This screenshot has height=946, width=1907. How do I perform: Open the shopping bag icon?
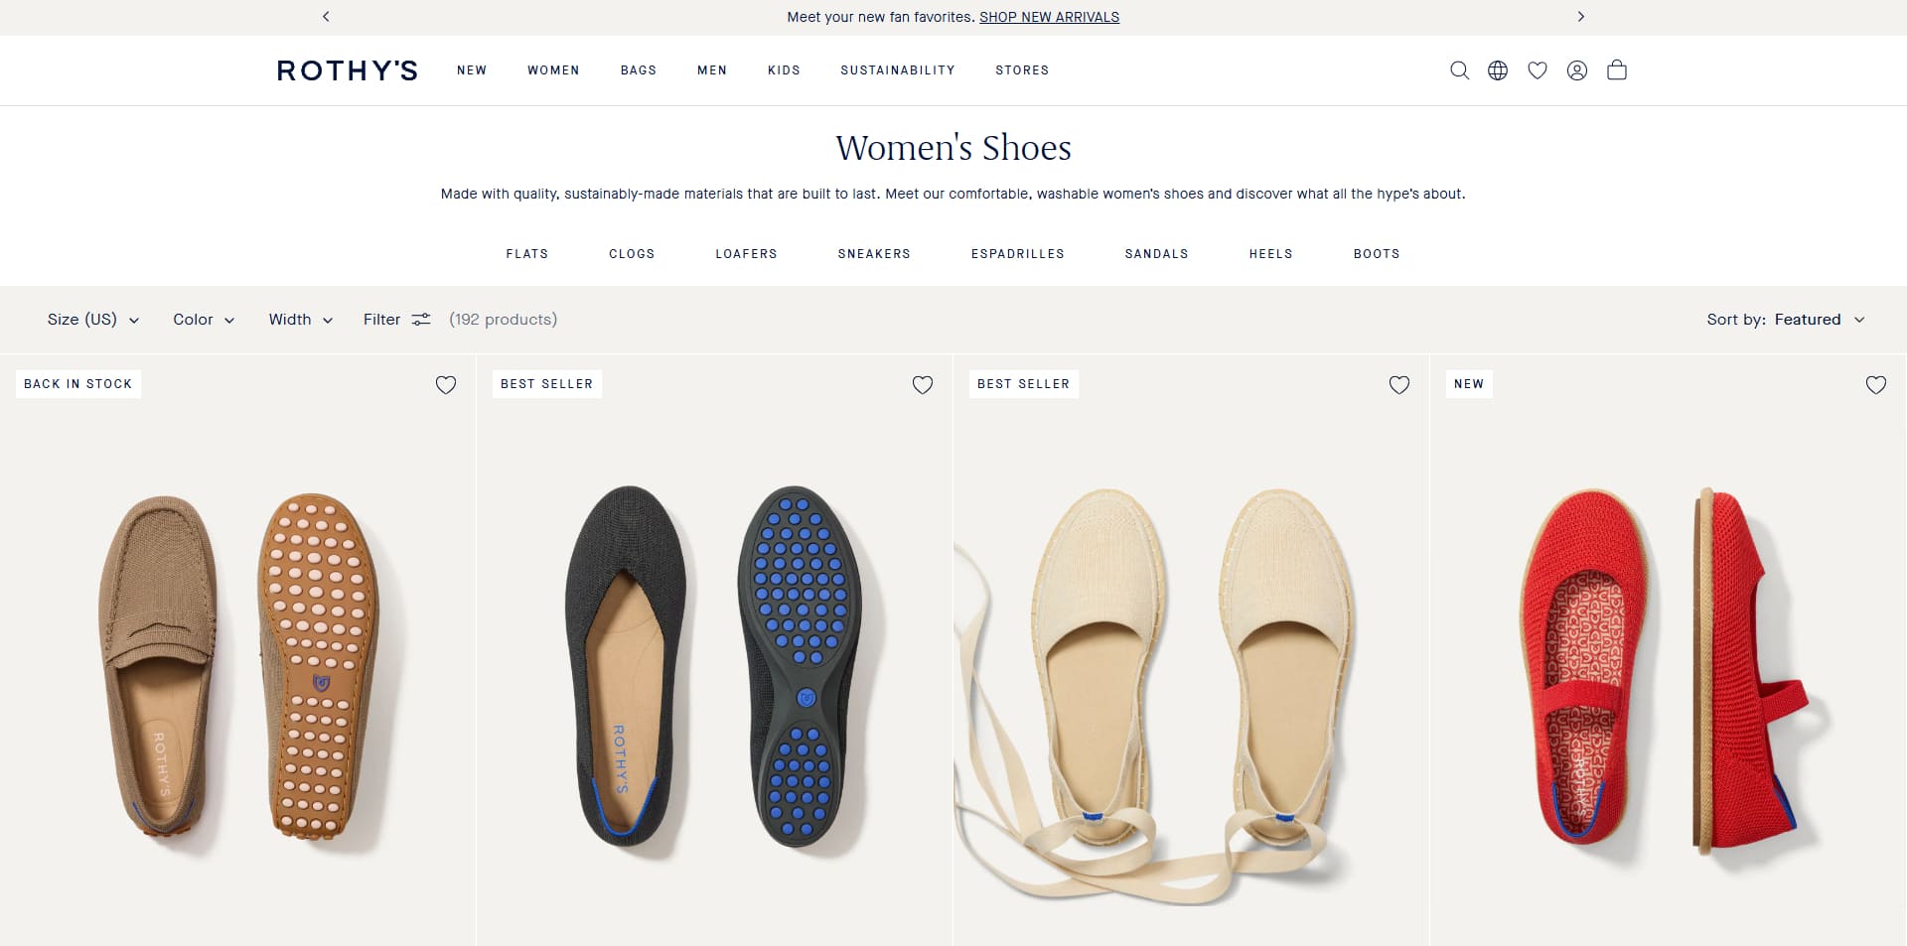[x=1617, y=70]
